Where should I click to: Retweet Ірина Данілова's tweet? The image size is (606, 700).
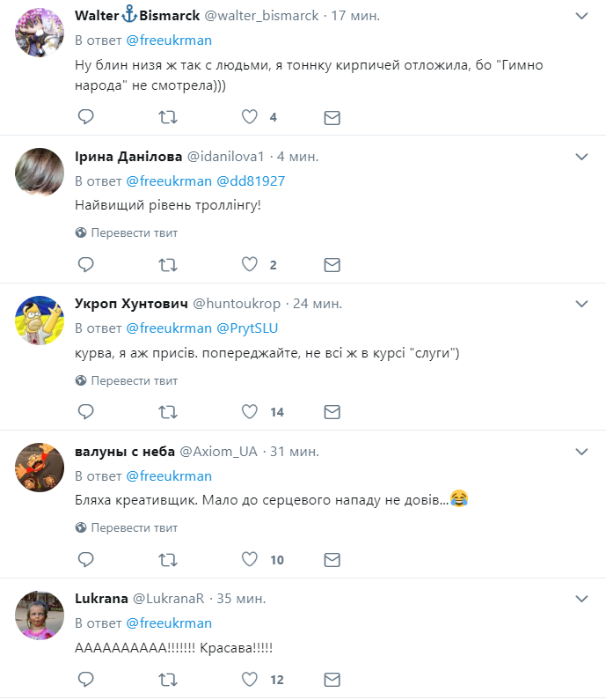coord(167,265)
